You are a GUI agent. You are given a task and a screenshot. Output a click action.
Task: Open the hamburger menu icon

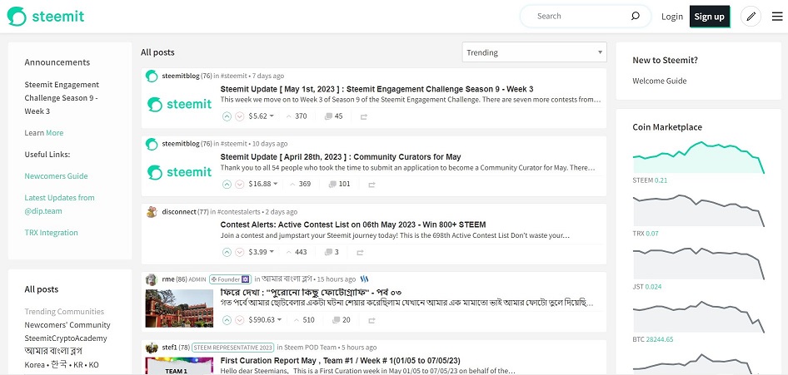coord(777,17)
